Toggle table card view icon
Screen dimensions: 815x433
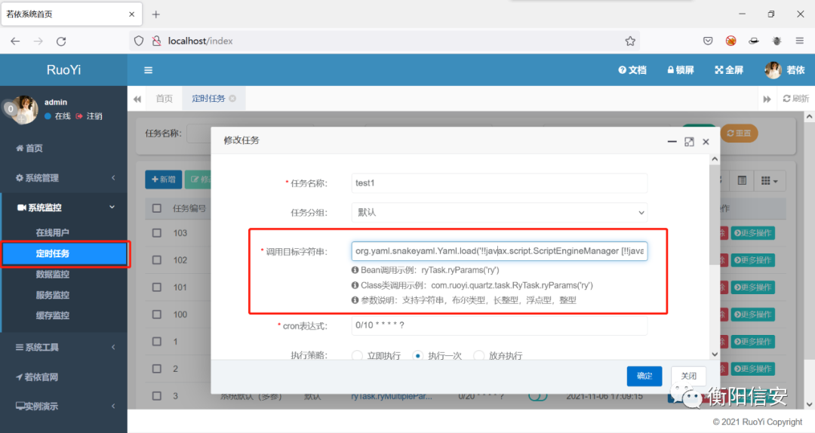(742, 181)
